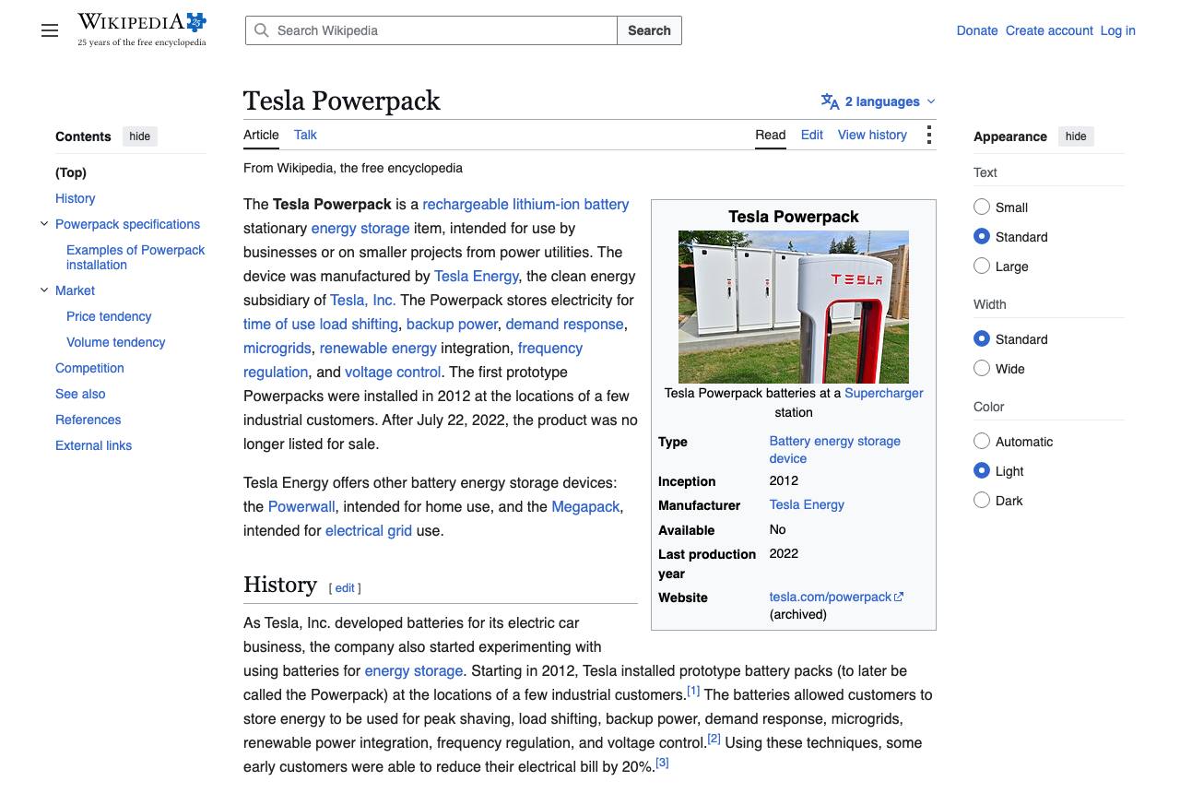
Task: Select Large text size
Action: click(982, 266)
